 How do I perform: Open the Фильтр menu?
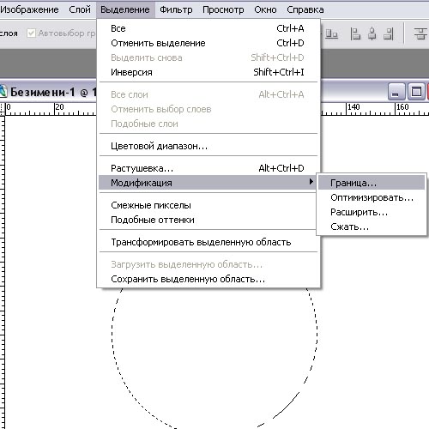point(176,9)
